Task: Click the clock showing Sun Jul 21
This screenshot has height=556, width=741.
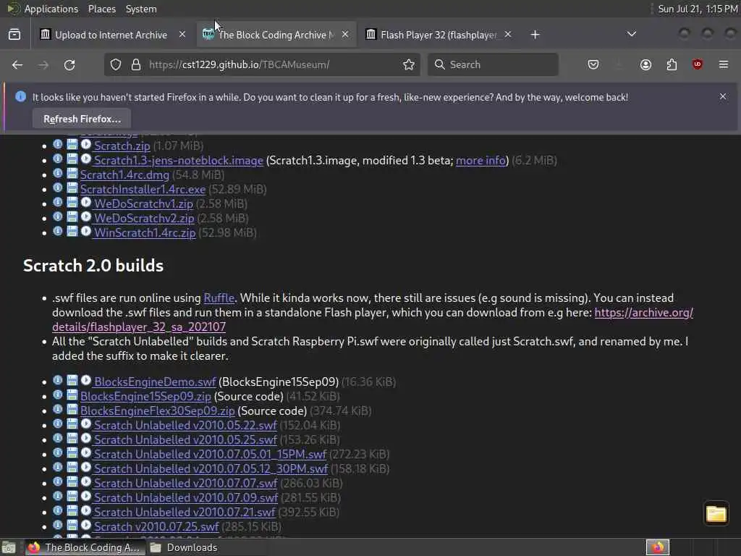Action: coord(698,9)
